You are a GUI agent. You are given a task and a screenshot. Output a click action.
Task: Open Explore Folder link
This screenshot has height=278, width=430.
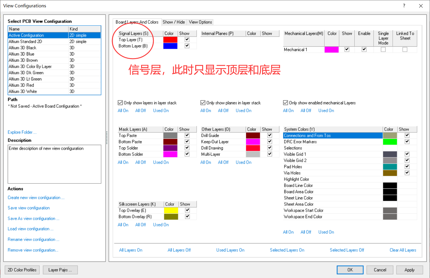point(22,132)
